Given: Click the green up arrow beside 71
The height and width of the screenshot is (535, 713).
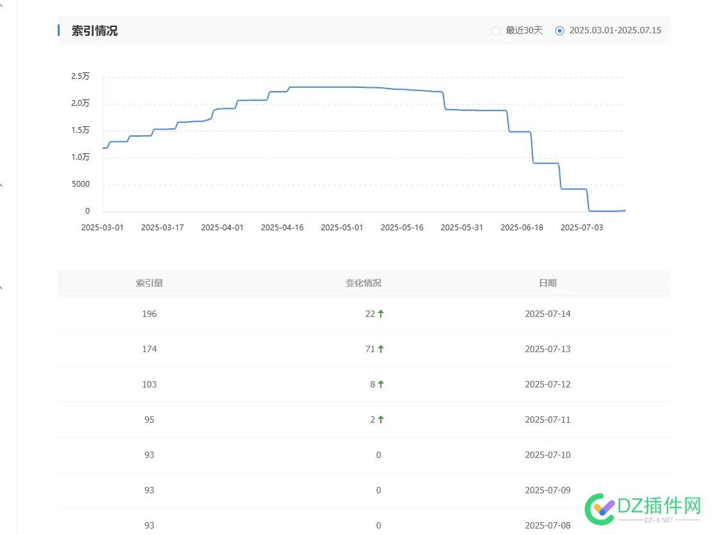Looking at the screenshot, I should pos(380,349).
